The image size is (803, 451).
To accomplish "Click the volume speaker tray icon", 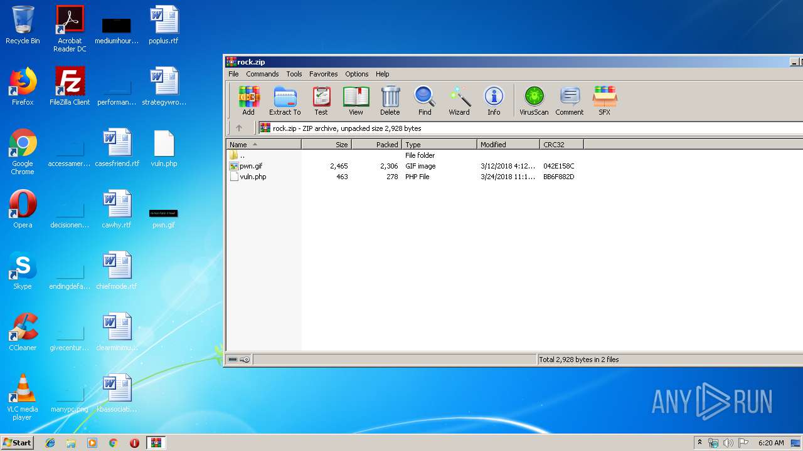I will 728,443.
